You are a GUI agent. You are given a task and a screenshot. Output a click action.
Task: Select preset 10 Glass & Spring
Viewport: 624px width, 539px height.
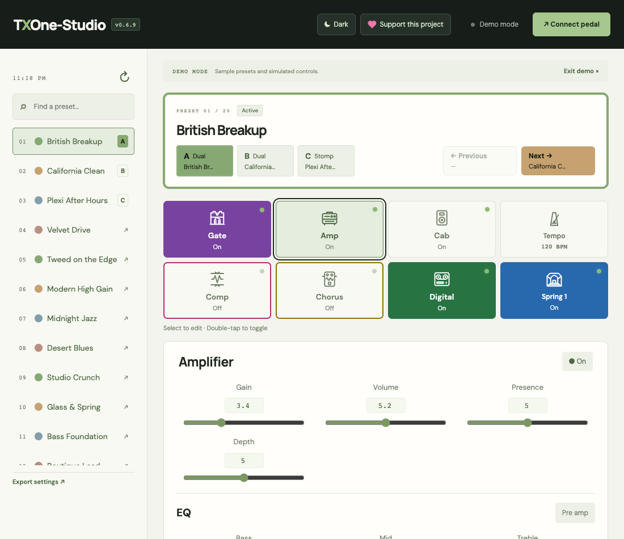click(73, 407)
